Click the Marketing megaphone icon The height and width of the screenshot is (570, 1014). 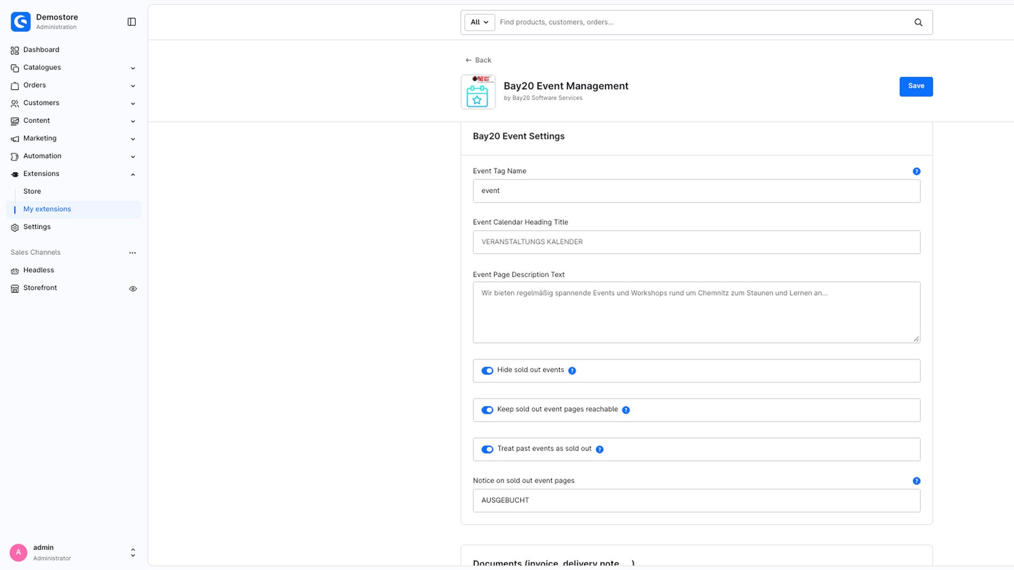15,139
